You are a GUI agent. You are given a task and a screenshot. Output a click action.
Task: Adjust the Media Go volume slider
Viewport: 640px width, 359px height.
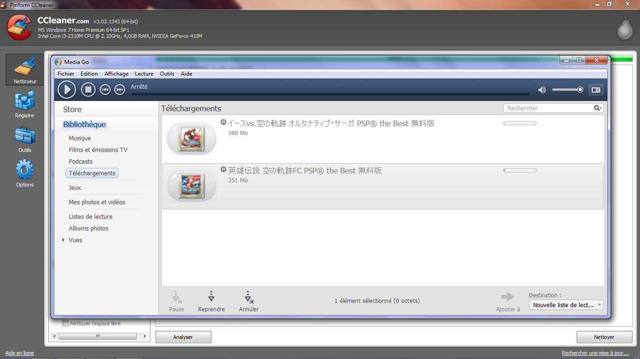pos(567,90)
